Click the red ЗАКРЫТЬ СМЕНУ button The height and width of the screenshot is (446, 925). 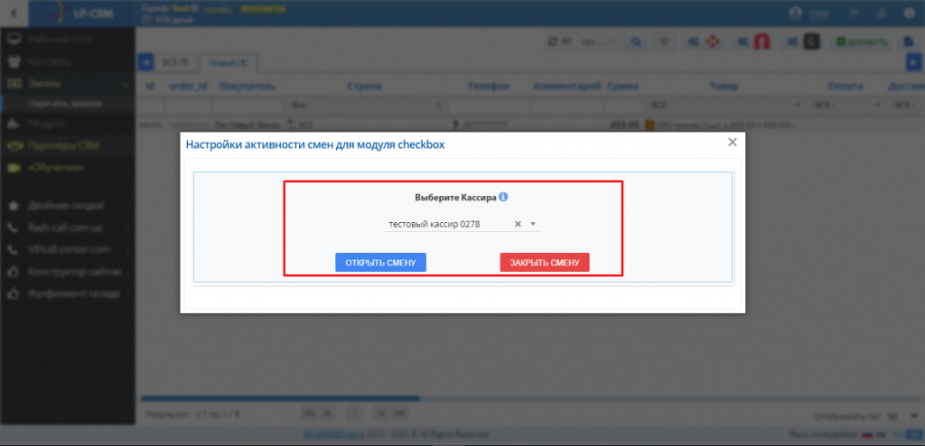pos(545,263)
